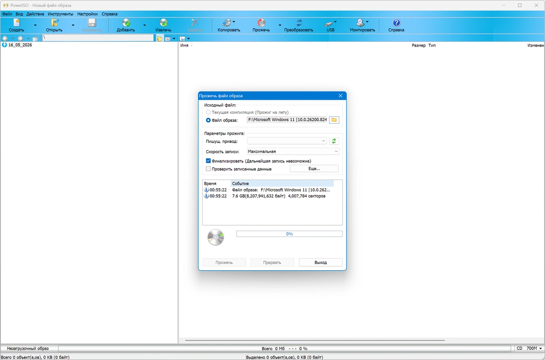
Task: Click the up-one-level folder icon
Action: pyautogui.click(x=35, y=39)
